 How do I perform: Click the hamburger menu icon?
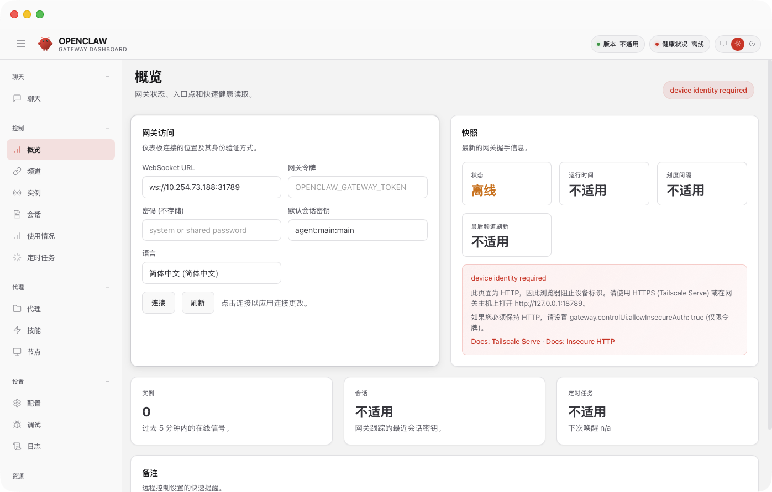pyautogui.click(x=21, y=44)
